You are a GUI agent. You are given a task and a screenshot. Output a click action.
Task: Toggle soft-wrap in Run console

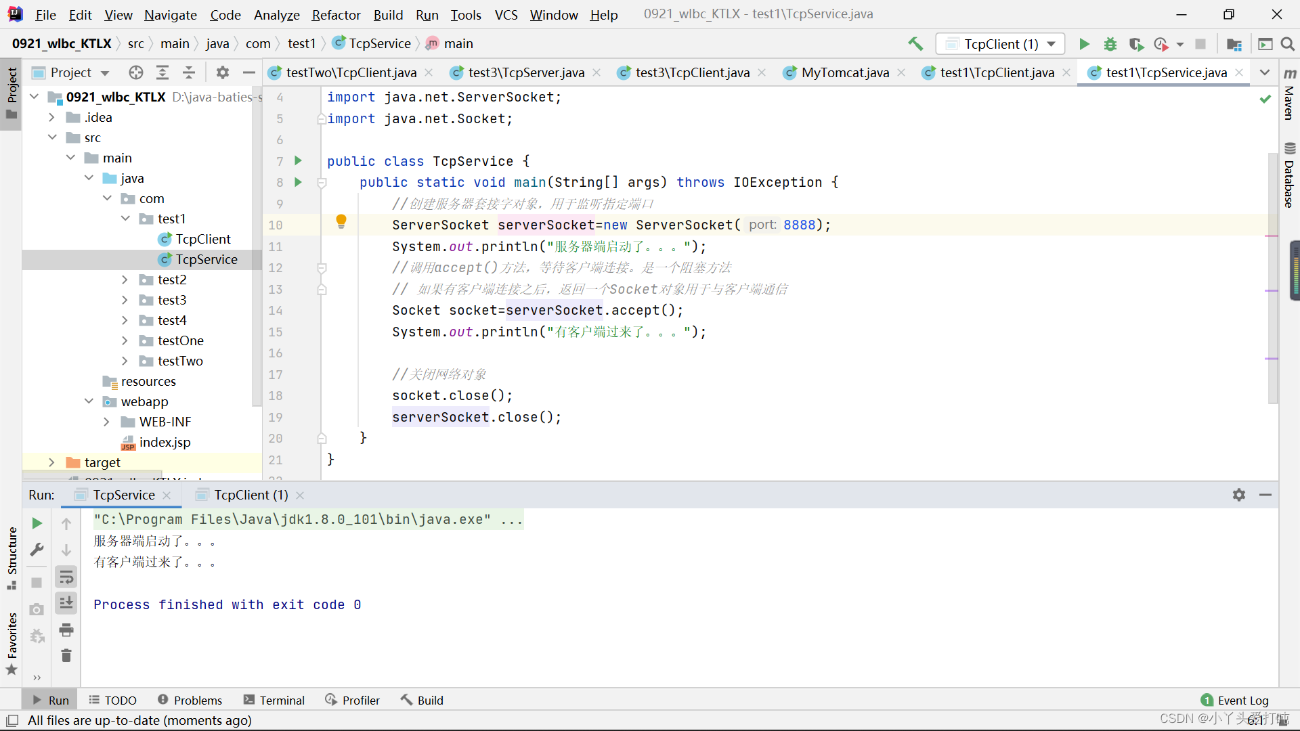tap(66, 577)
